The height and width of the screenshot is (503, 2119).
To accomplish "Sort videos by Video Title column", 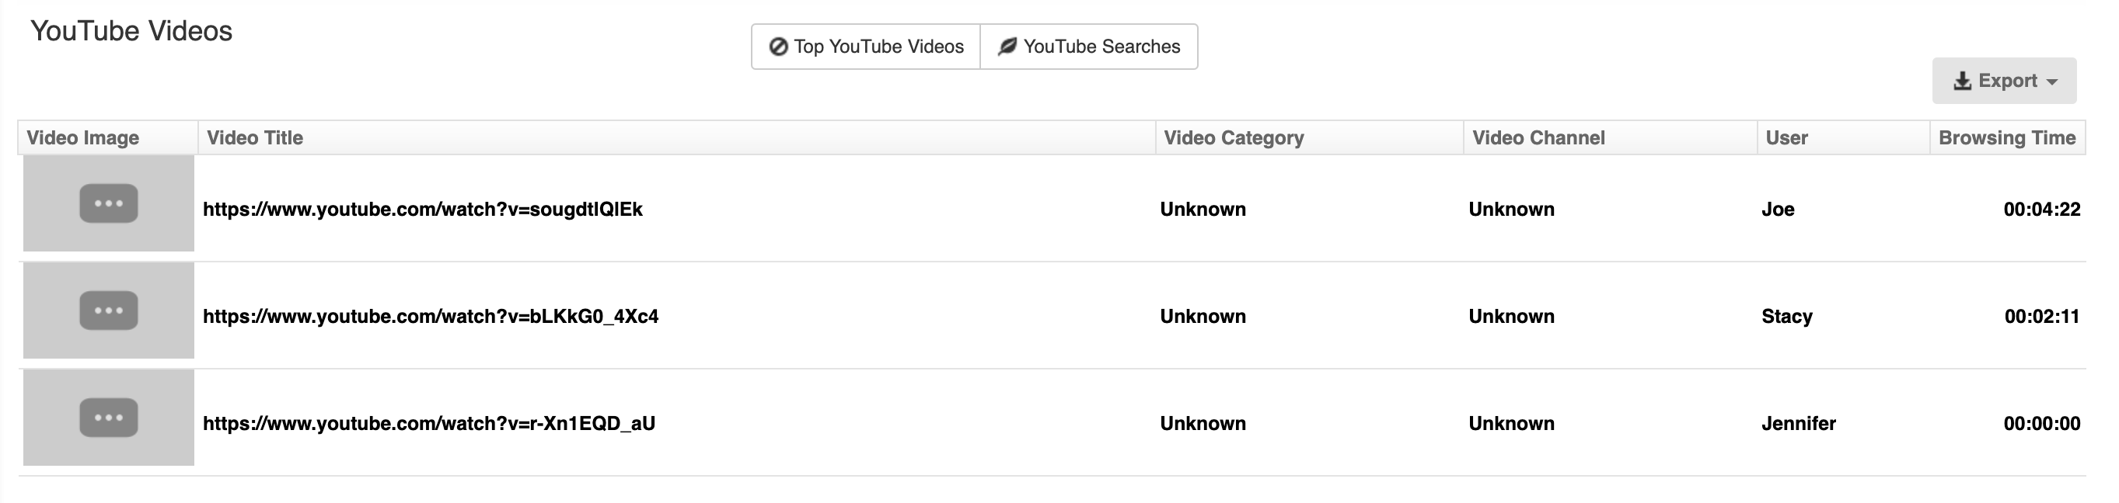I will (253, 137).
